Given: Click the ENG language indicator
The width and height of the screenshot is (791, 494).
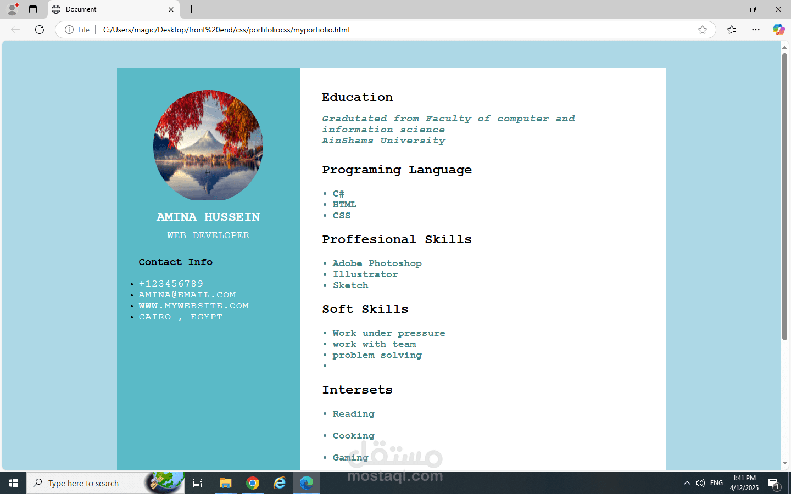Looking at the screenshot, I should [x=716, y=483].
